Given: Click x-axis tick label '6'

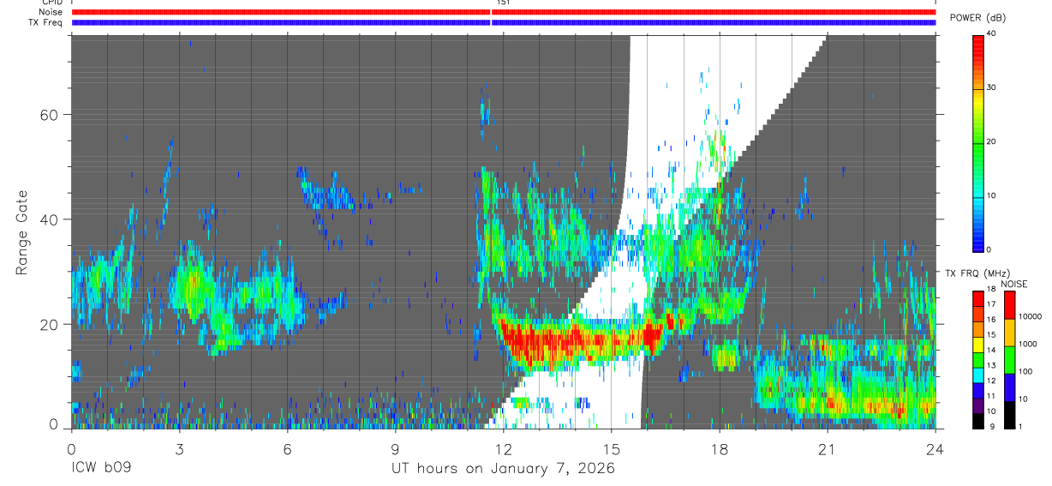Looking at the screenshot, I should pyautogui.click(x=288, y=449).
